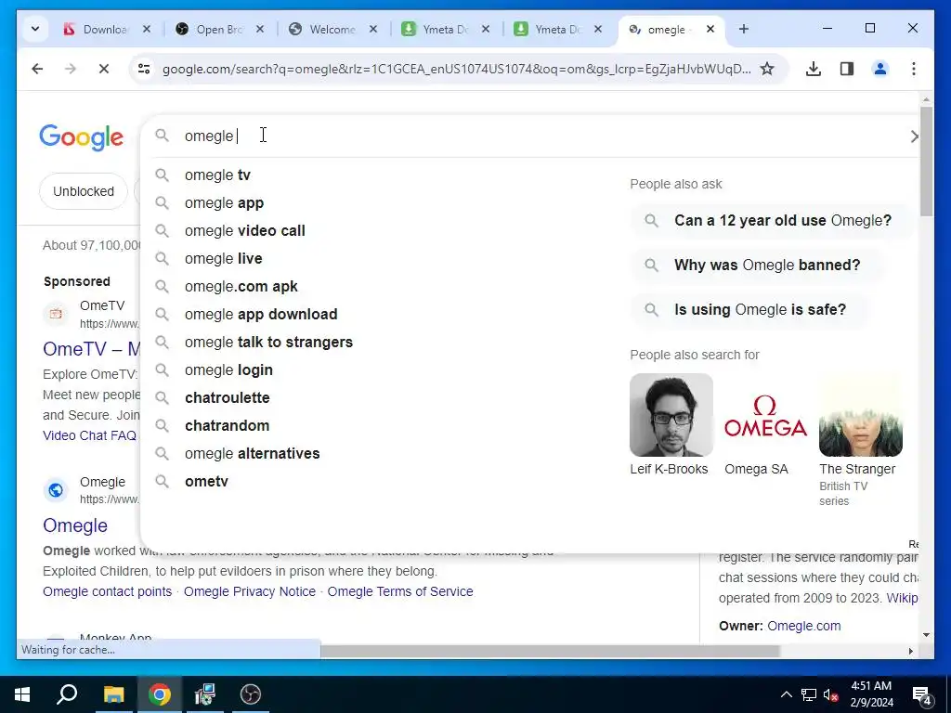Click the scroll right arrow
This screenshot has width=951, height=713.
coord(910,651)
